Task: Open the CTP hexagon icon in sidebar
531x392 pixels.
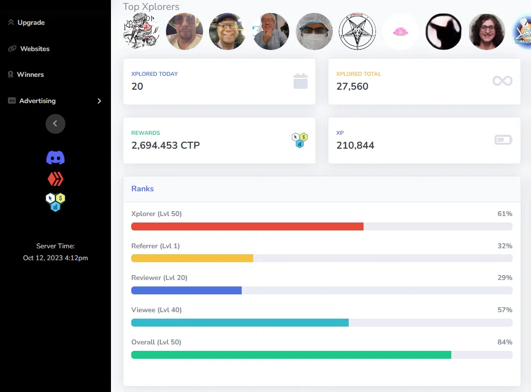Action: pyautogui.click(x=55, y=202)
